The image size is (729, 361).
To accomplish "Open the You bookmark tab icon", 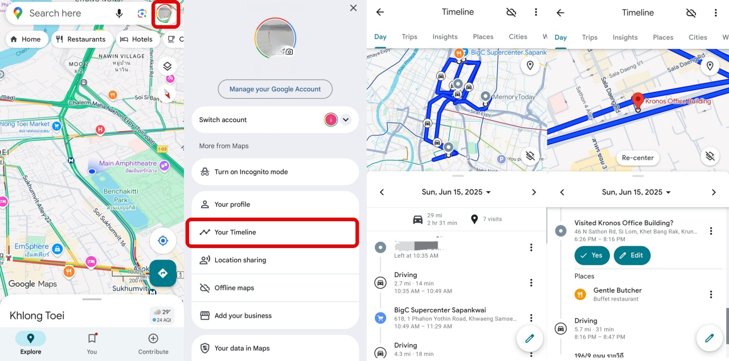I will pos(92,338).
